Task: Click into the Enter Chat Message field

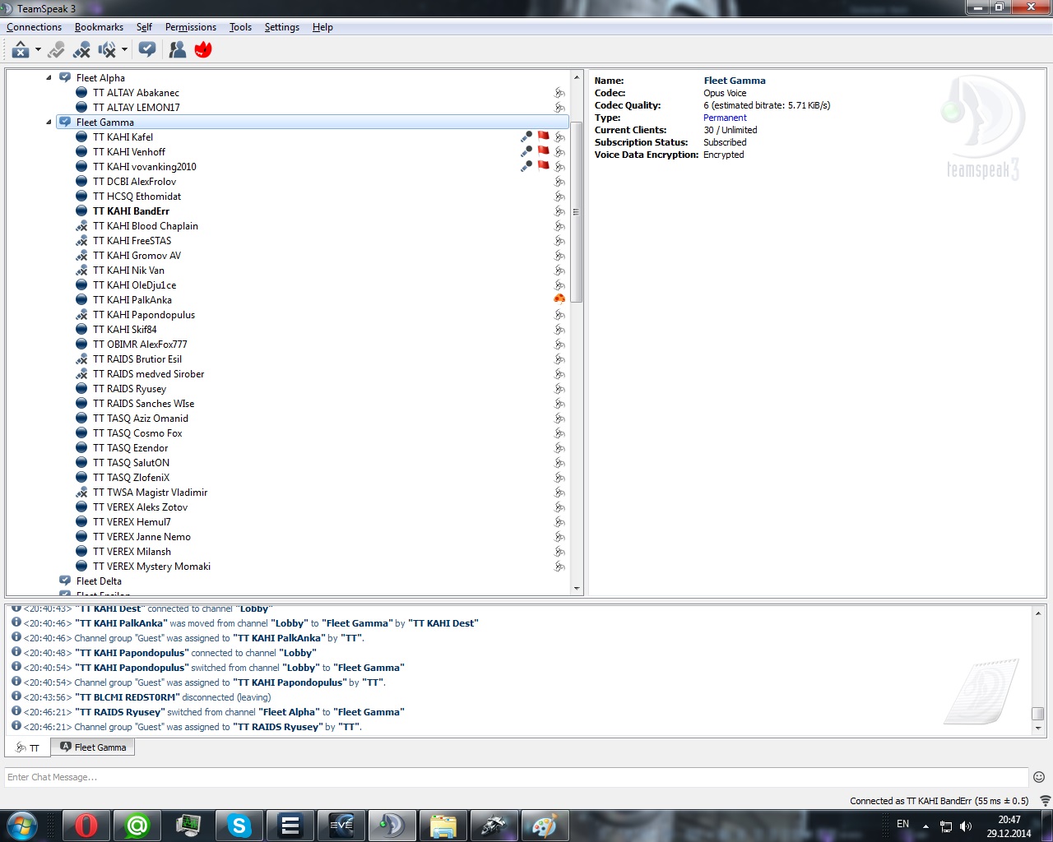Action: click(x=517, y=777)
